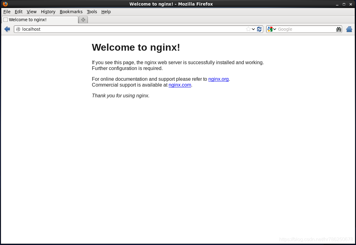The width and height of the screenshot is (356, 245).
Task: Open the Tools menu
Action: 92,12
